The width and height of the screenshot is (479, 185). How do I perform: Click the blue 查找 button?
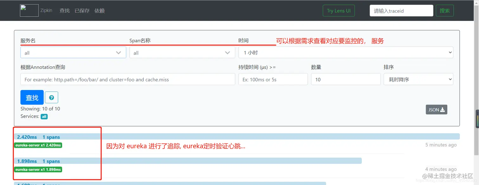(x=32, y=98)
